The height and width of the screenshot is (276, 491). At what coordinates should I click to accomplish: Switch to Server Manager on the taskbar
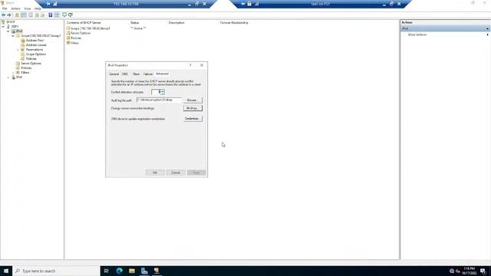(144, 271)
